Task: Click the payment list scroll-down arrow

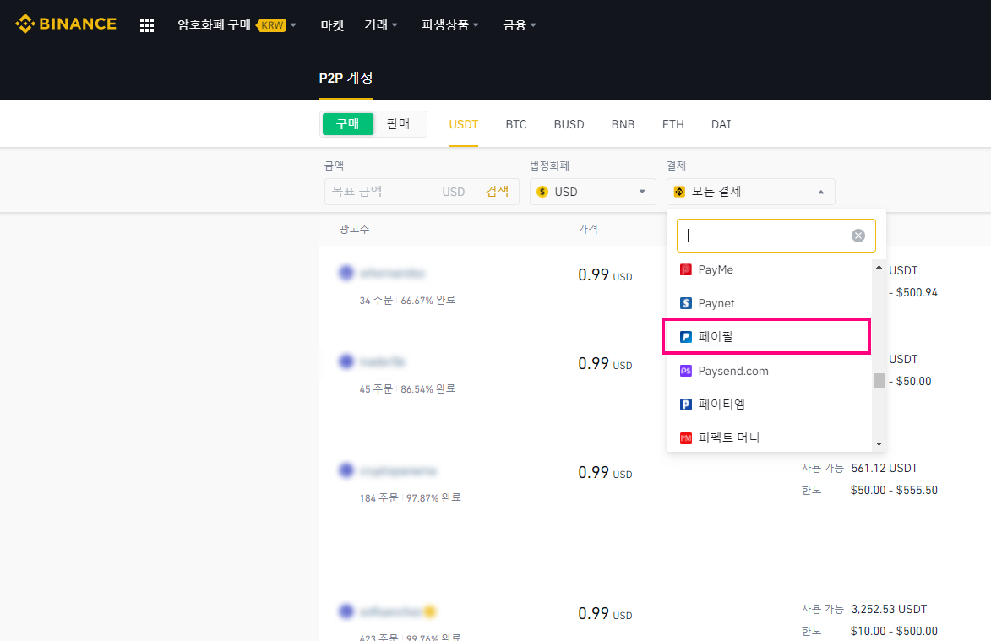Action: [879, 444]
